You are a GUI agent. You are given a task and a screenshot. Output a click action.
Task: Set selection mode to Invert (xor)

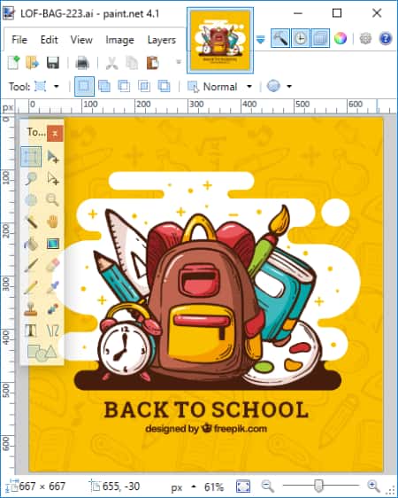[x=164, y=86]
